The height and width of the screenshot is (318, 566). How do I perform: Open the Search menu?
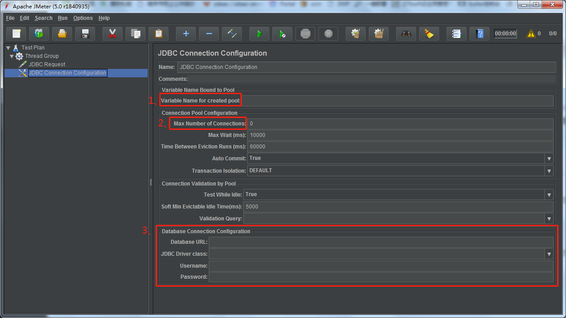(43, 18)
